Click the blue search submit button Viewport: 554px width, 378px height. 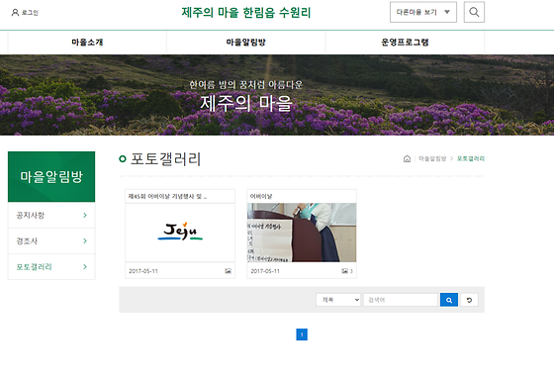(x=449, y=300)
